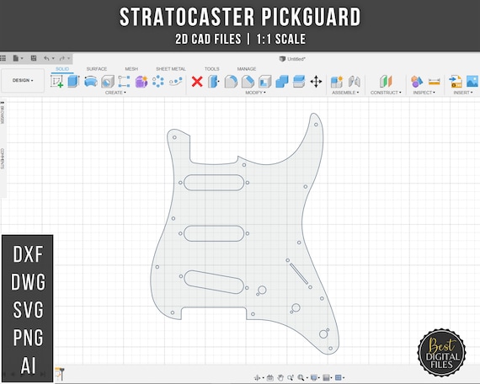Select the neck pickup cutout on the pickguard
Viewport: 480px width, 384px height.
pyautogui.click(x=214, y=183)
